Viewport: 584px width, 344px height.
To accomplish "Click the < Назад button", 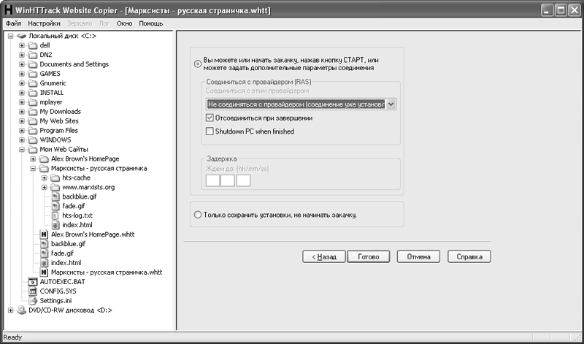I will pos(322,257).
